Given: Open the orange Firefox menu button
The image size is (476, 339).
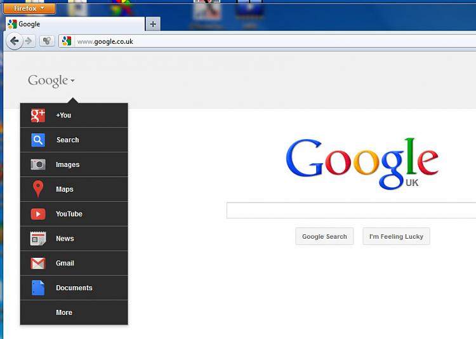Looking at the screenshot, I should pyautogui.click(x=29, y=8).
